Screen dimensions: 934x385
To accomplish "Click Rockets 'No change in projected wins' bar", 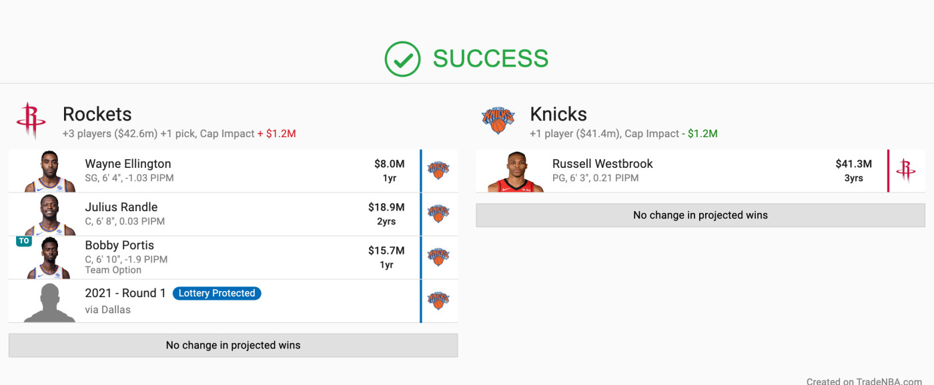I will click(233, 345).
